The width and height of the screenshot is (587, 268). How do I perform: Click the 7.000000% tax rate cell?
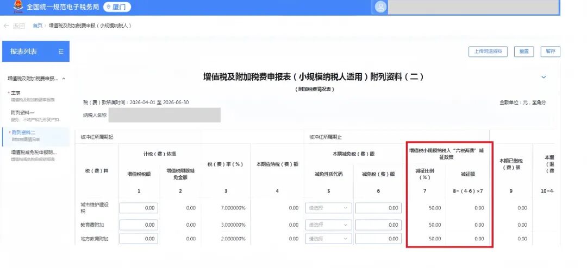(x=233, y=208)
